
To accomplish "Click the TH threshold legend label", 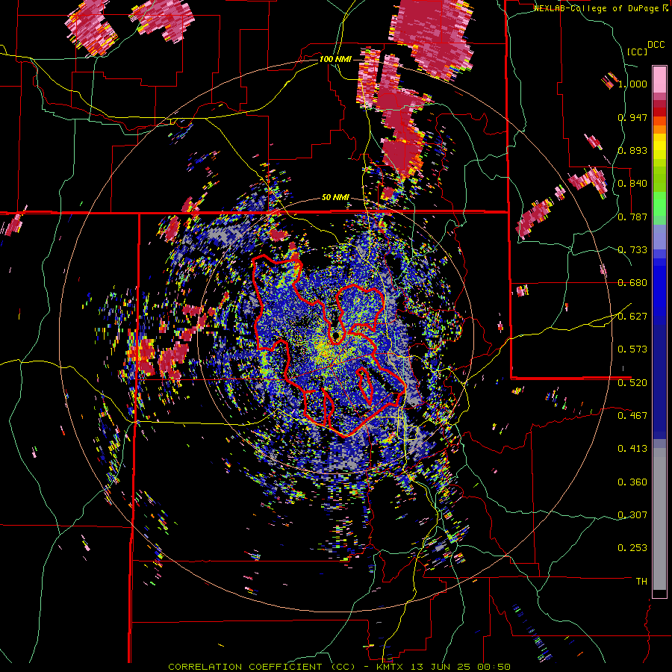I will tap(641, 581).
